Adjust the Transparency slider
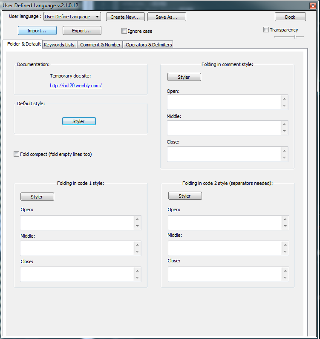Viewport: 320px width, 339px height. tap(289, 37)
